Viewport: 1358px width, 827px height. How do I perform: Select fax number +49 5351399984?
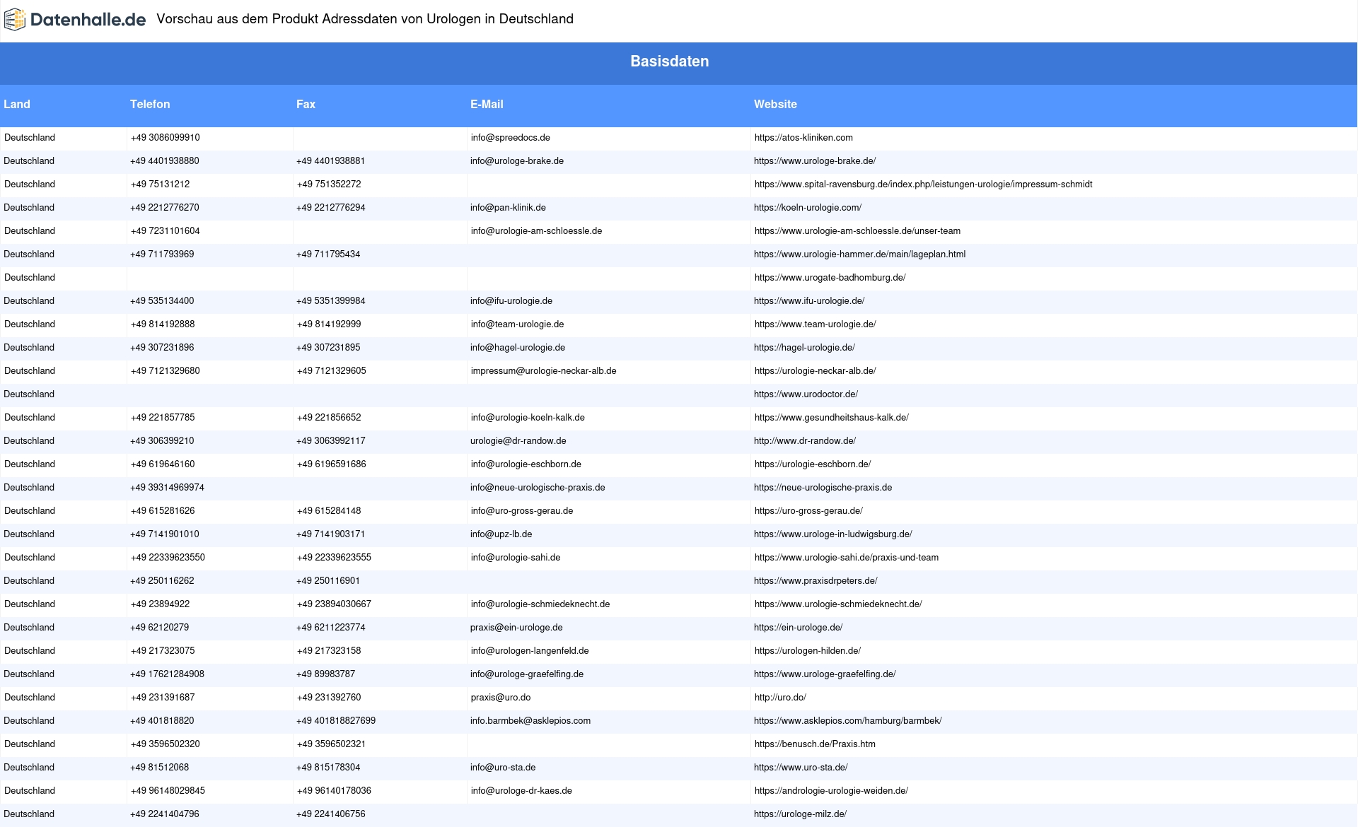click(330, 301)
